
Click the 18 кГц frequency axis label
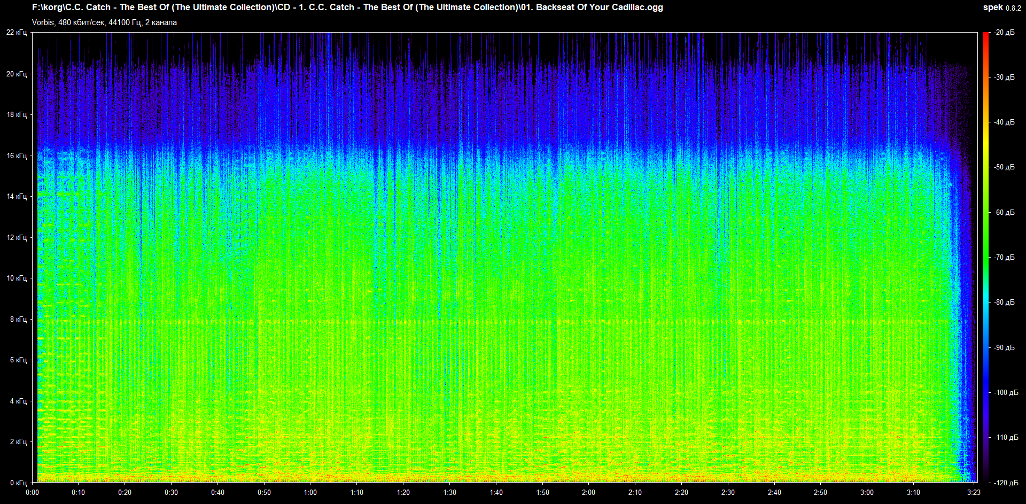17,114
